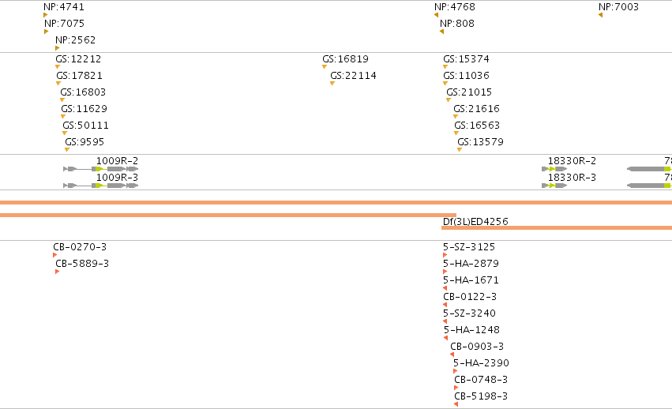
Task: Select the CB-0270-3 insertion label
Action: [x=80, y=247]
